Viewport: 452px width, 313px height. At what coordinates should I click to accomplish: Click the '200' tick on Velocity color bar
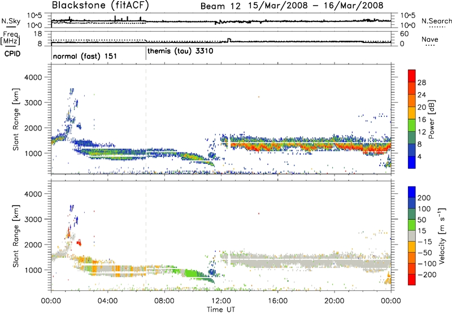click(424, 198)
